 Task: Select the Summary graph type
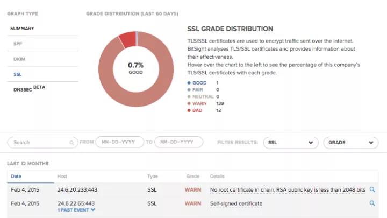pyautogui.click(x=23, y=28)
